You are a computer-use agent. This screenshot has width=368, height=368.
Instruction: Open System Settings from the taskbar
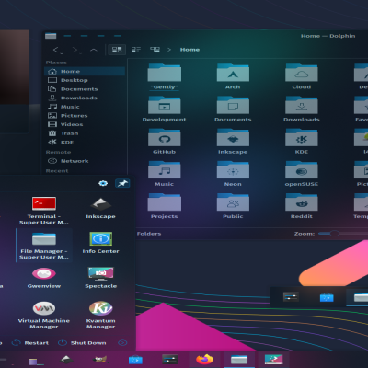(x=169, y=360)
